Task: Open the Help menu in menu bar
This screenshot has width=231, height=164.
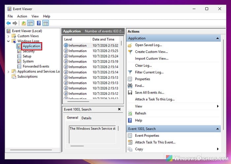Action: click(x=47, y=16)
